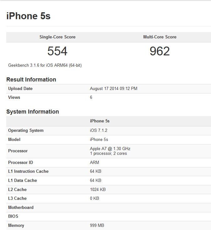Click the iPhone 5s table column header
The image size is (211, 230).
[100, 121]
